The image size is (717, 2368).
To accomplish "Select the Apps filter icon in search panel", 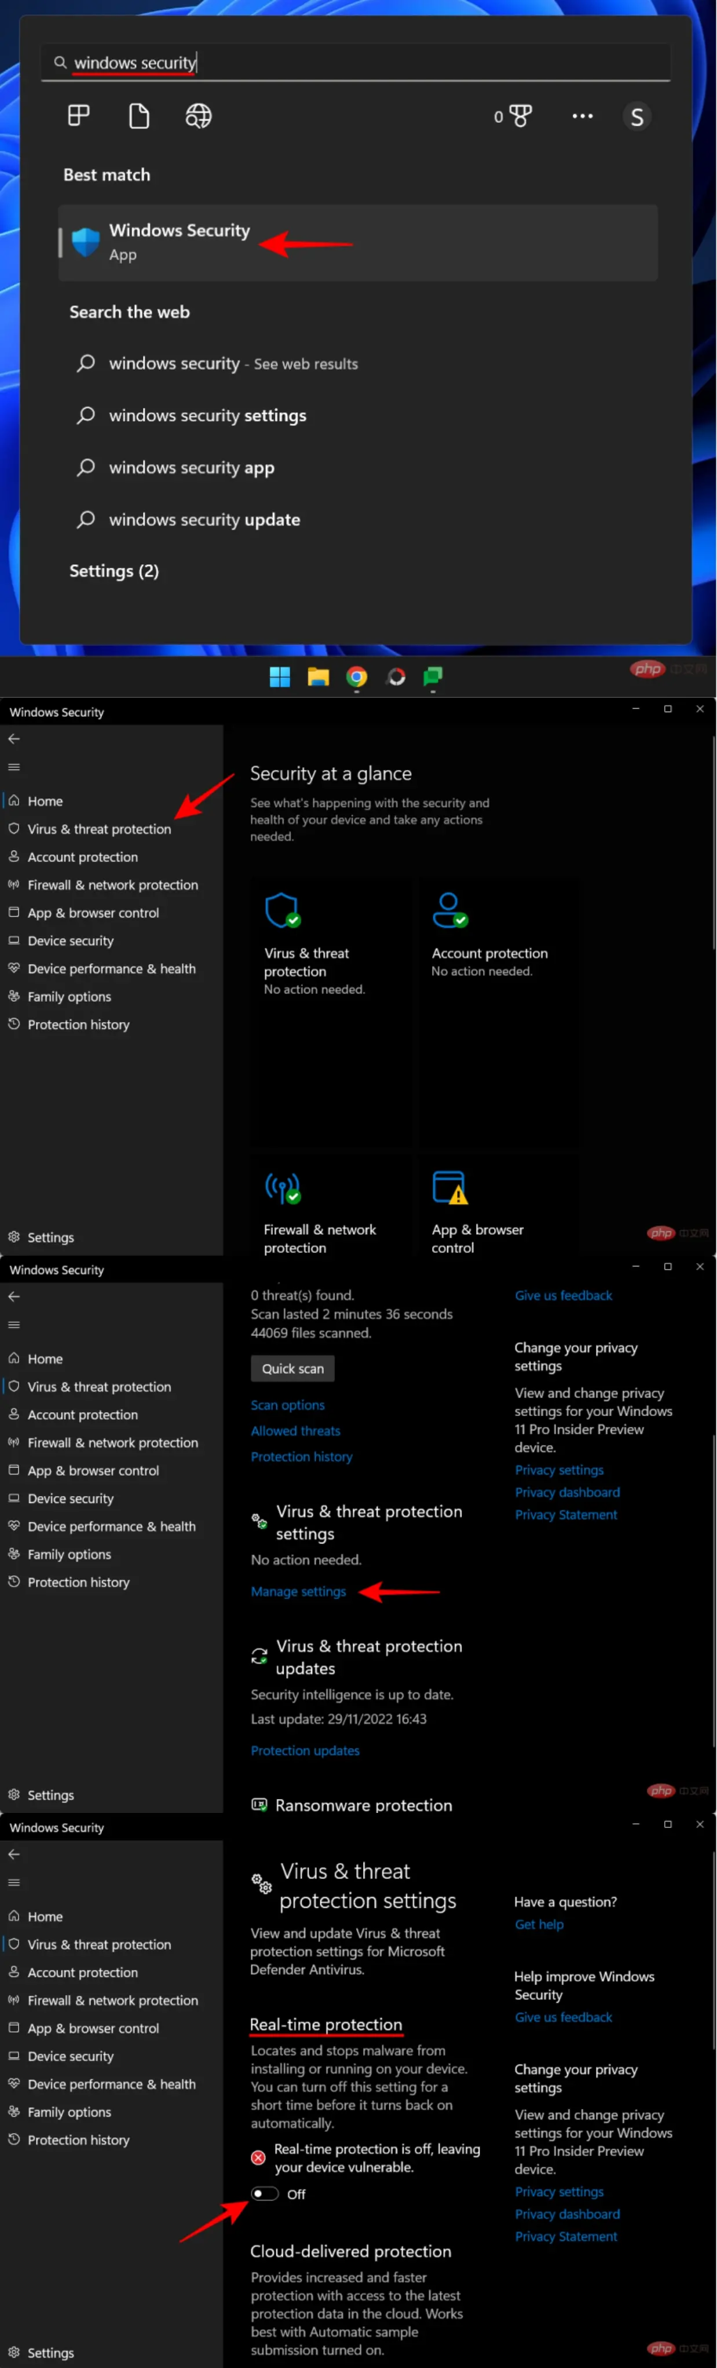I will coord(79,116).
